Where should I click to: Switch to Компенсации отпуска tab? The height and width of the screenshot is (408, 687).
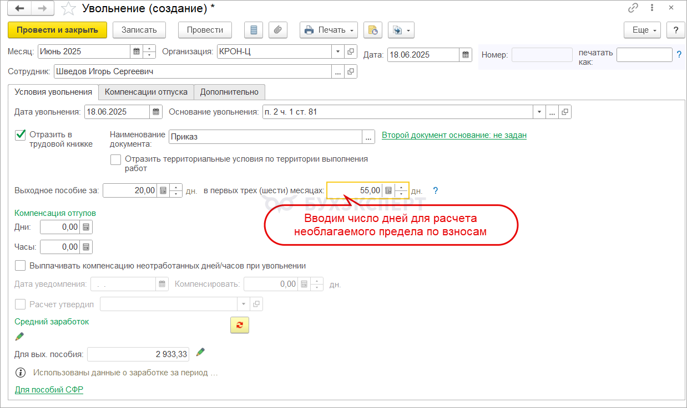pos(147,92)
